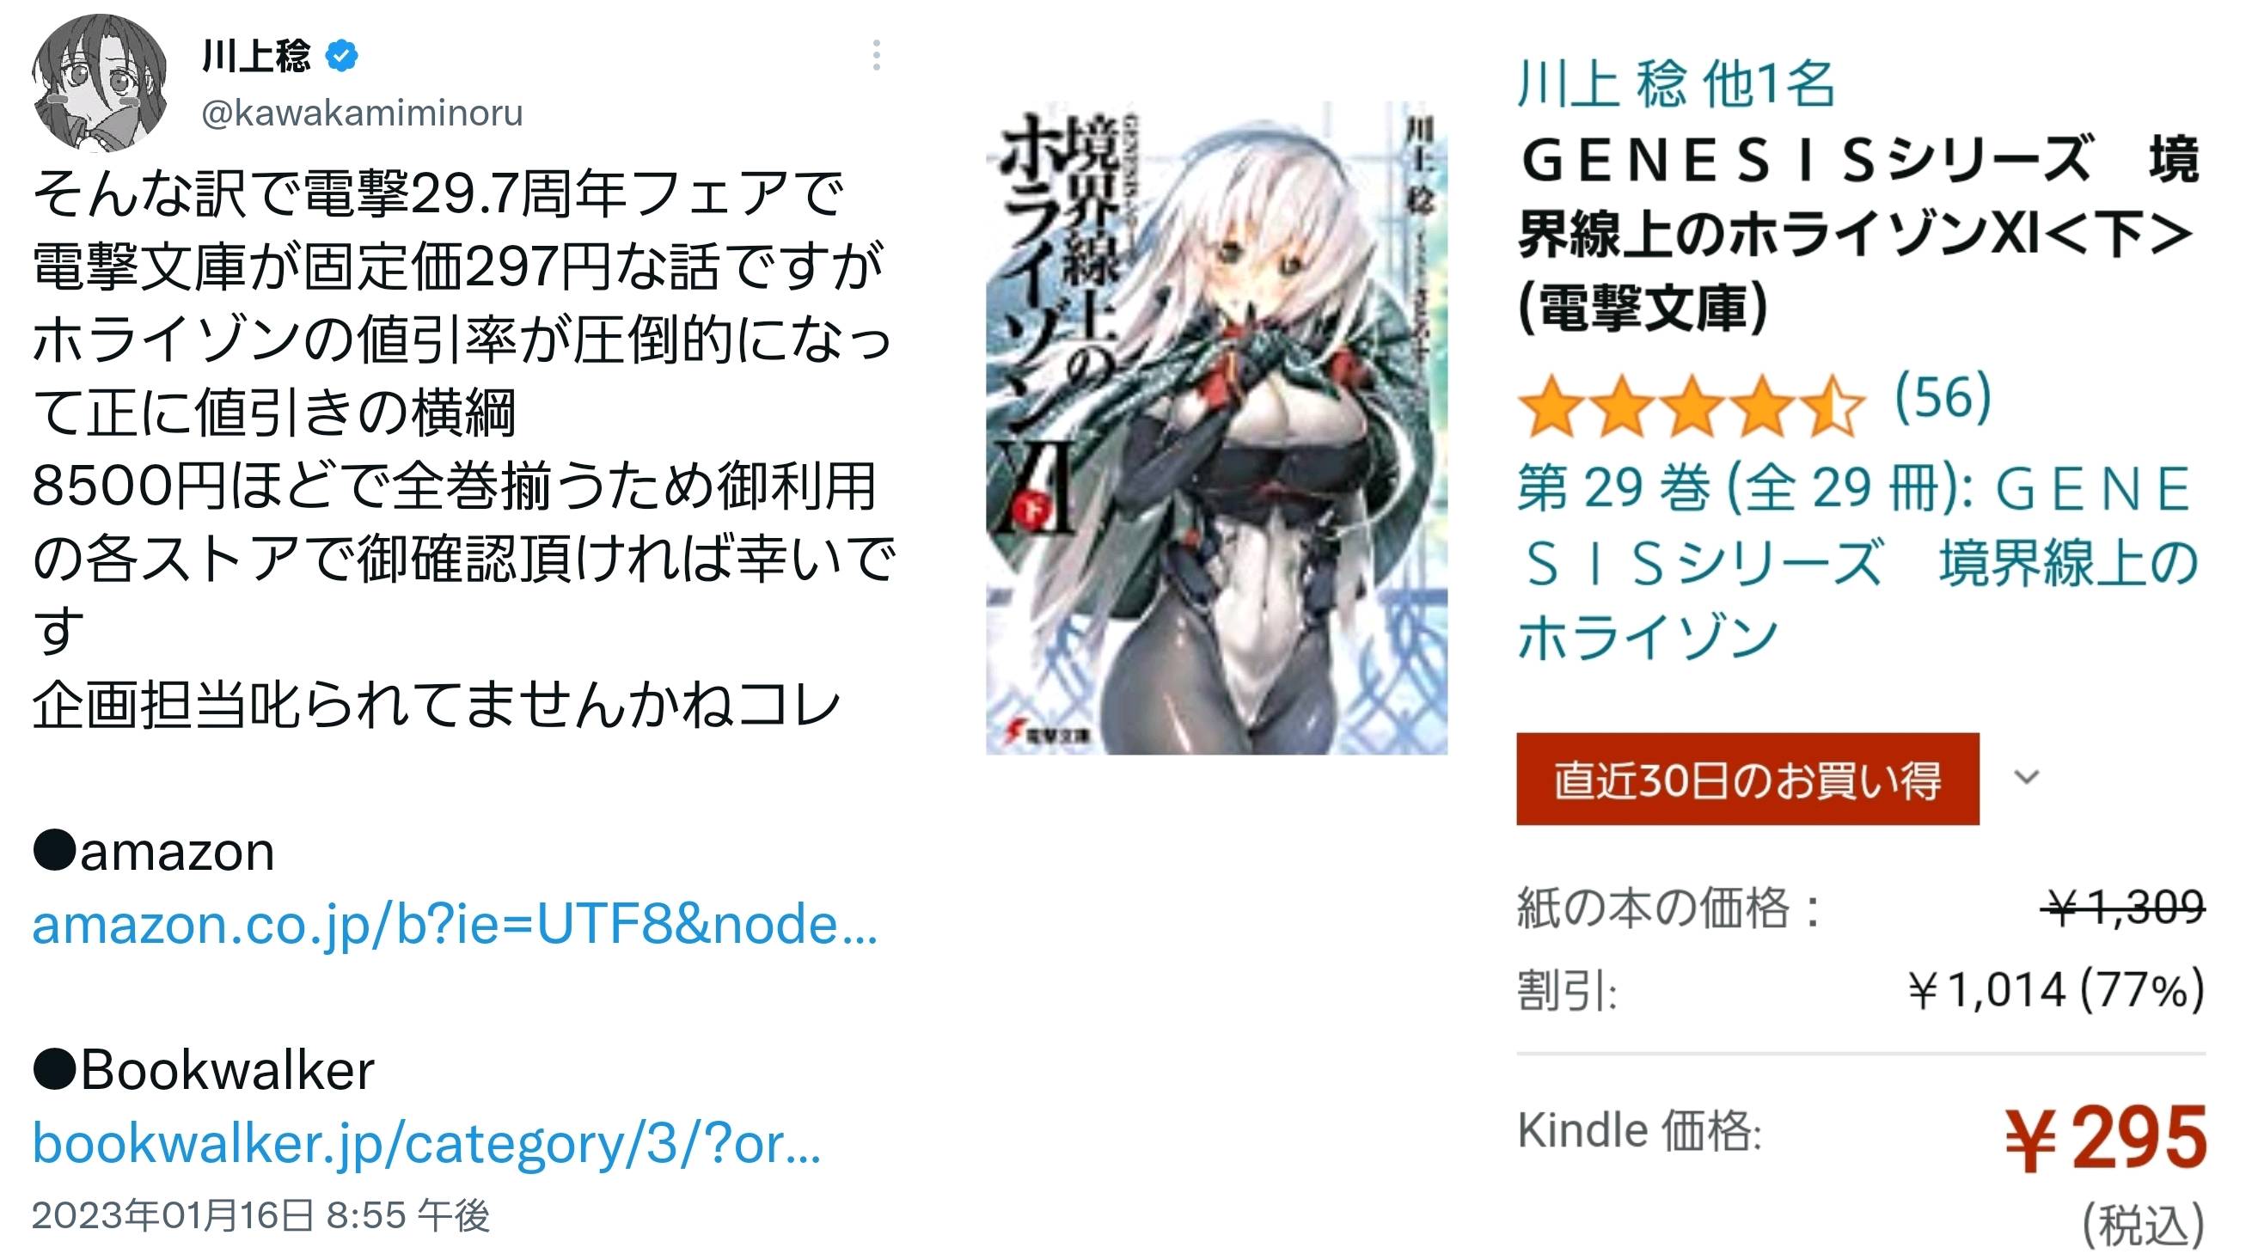The image size is (2258, 1260).
Task: Click the discount amount ￥1,014 (77%)
Action: click(x=2055, y=990)
